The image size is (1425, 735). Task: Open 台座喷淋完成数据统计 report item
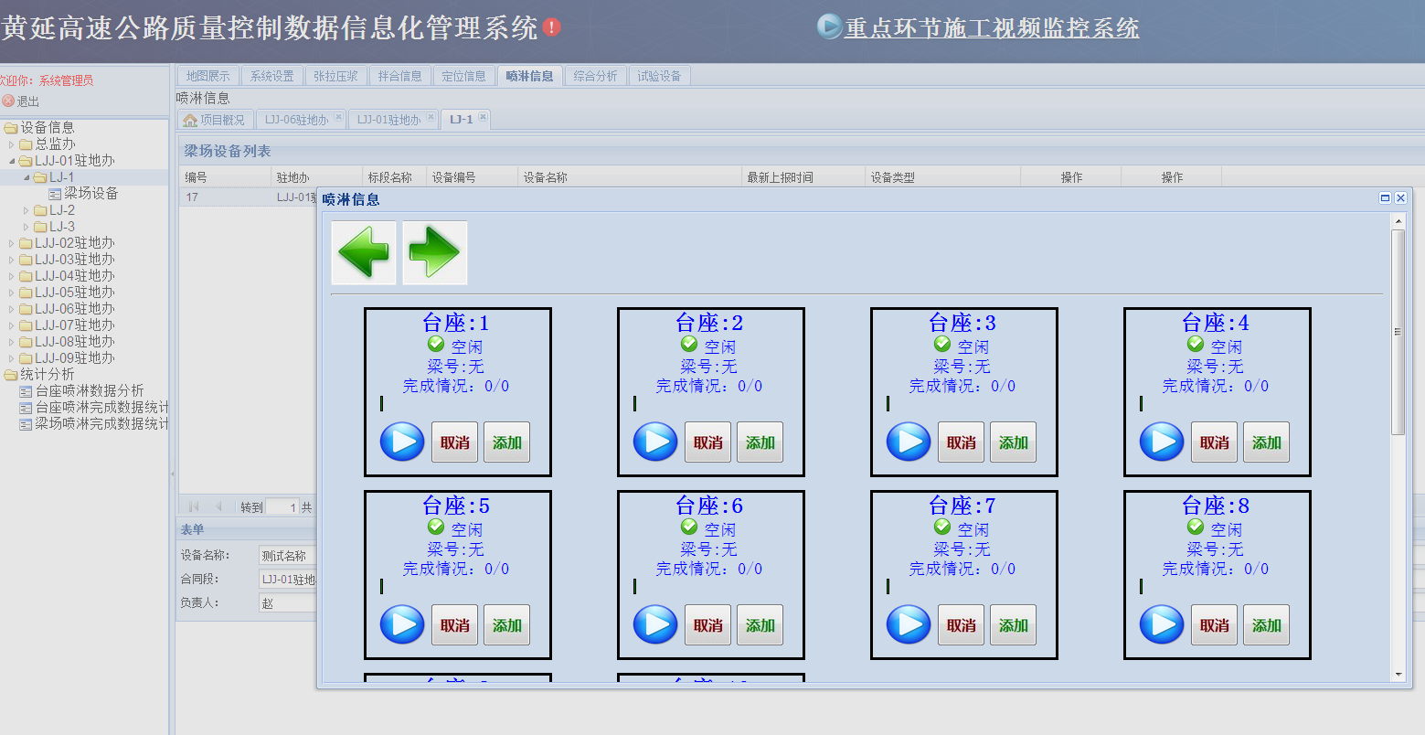pyautogui.click(x=101, y=407)
